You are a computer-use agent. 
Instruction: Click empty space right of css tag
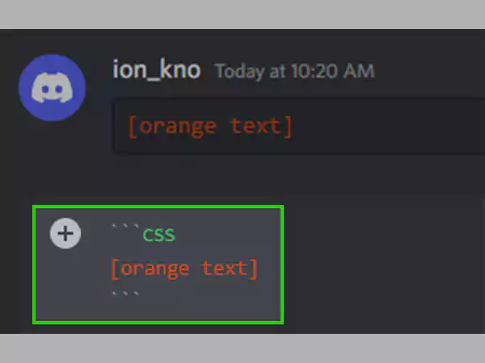[x=227, y=235]
